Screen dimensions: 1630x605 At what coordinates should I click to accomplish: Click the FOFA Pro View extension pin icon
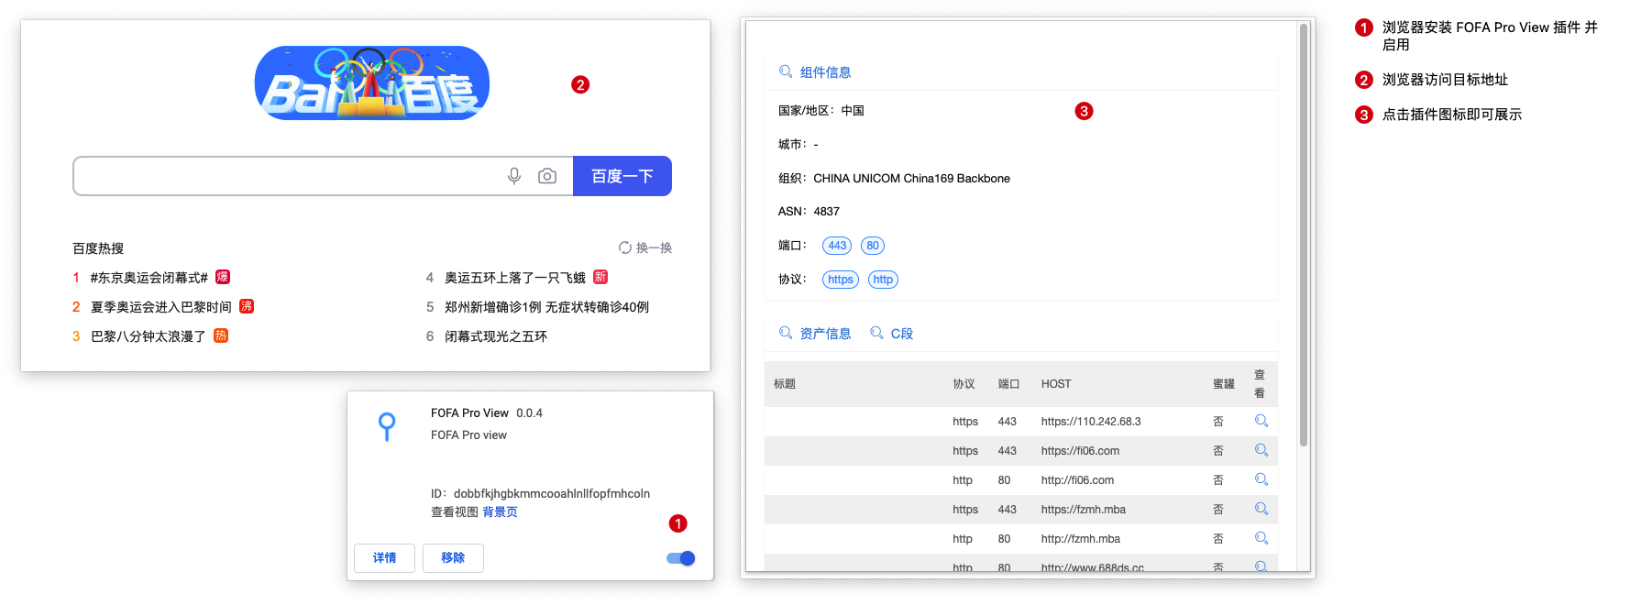coord(387,426)
